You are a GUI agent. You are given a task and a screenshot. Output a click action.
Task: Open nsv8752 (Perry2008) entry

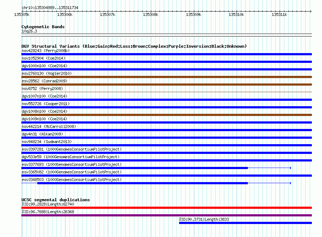pyautogui.click(x=42, y=89)
